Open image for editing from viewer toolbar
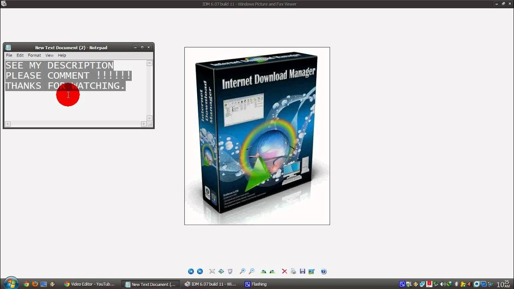The image size is (514, 289). click(311, 271)
